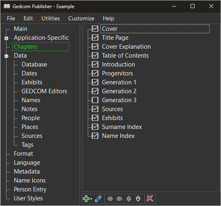Toggle the Generation 1 checkbox

pyautogui.click(x=95, y=82)
